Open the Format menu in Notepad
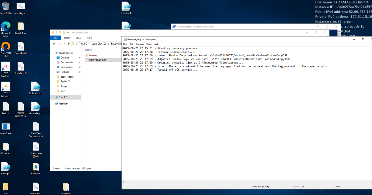The image size is (372, 195). point(140,45)
